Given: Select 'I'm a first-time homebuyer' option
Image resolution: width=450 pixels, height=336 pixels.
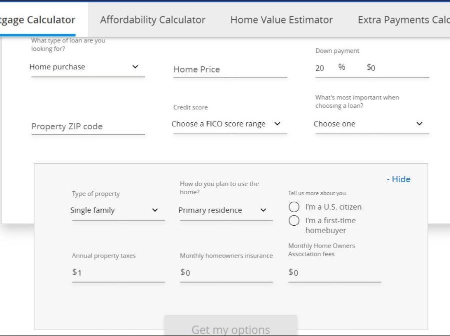Looking at the screenshot, I should tap(294, 221).
